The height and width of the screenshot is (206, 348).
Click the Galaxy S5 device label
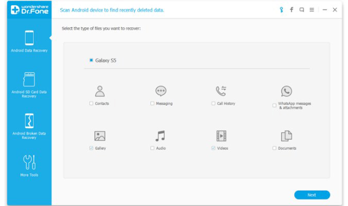pos(106,60)
